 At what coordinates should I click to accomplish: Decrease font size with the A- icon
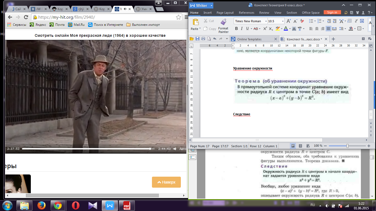pos(295,21)
